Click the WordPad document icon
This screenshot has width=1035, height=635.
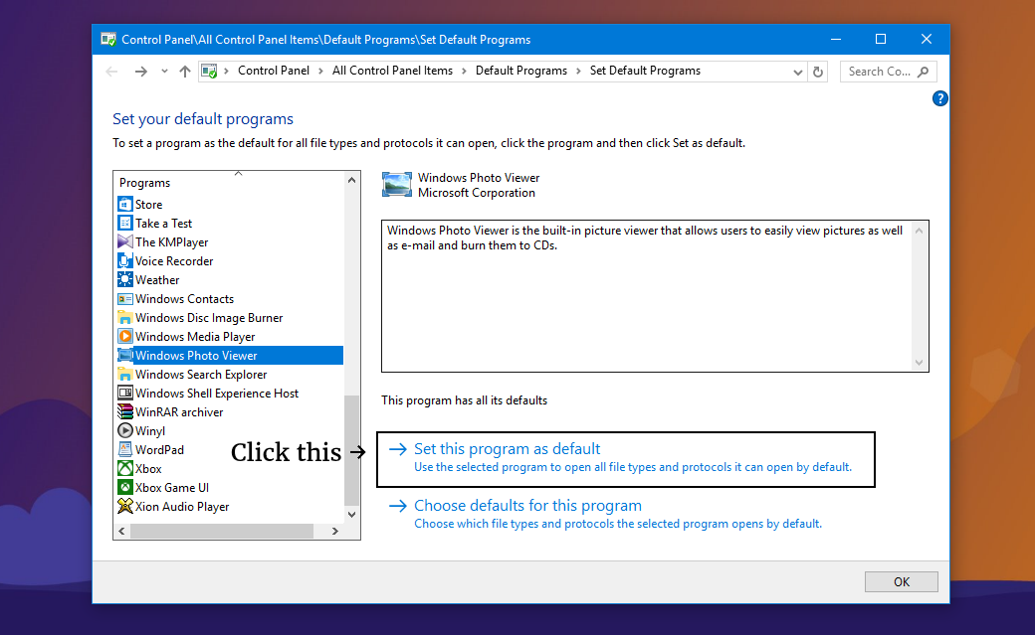point(124,450)
